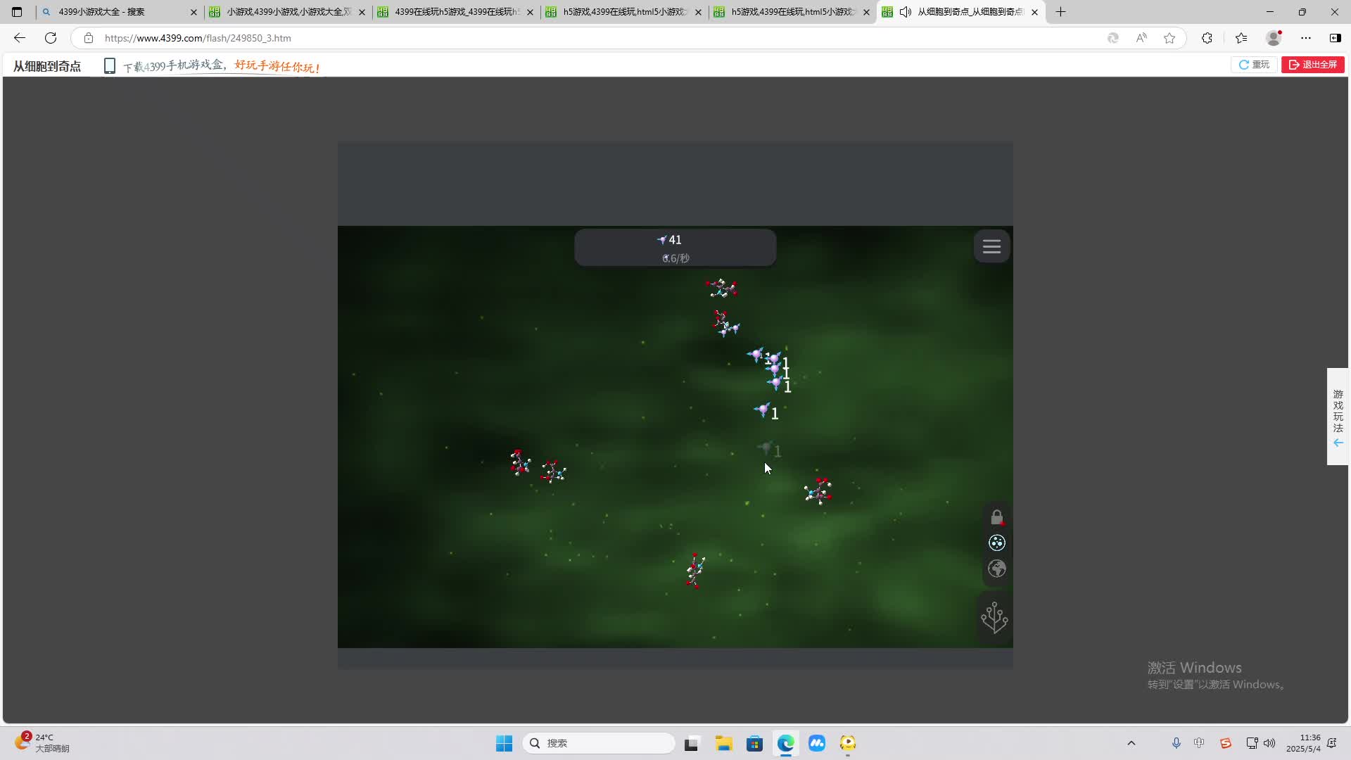Select the primordial soup cells view icon

coord(996,543)
